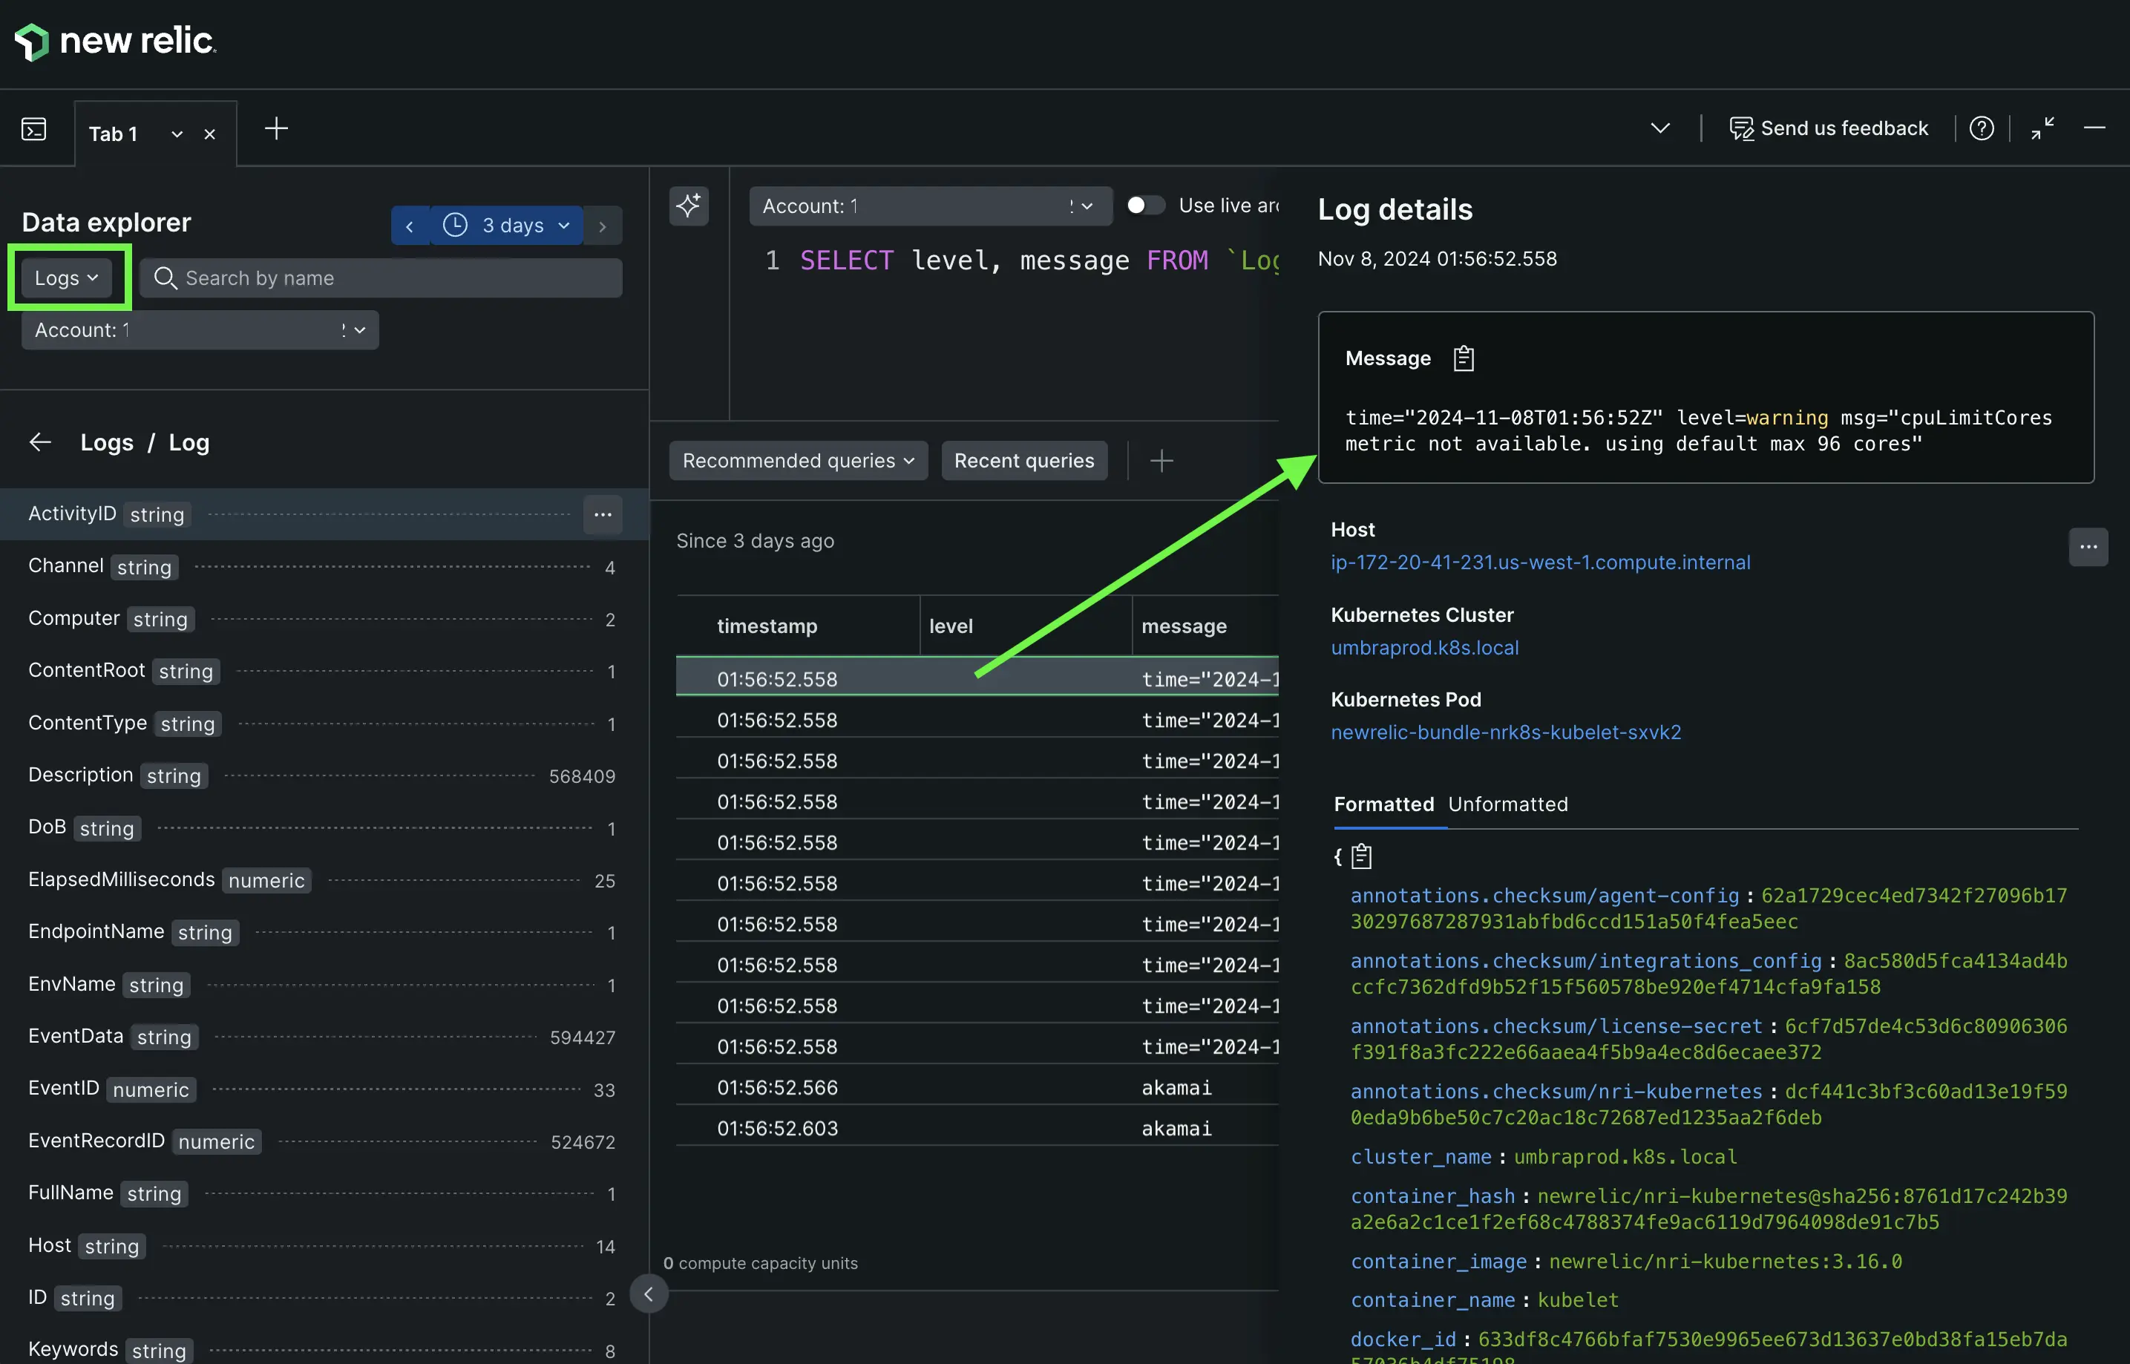Open the Host ip-172-20-41-231 link
2130x1364 pixels.
tap(1540, 563)
